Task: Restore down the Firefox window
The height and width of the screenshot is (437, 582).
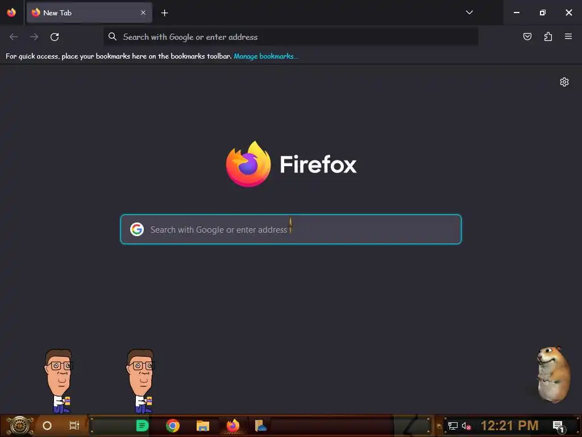Action: (543, 13)
